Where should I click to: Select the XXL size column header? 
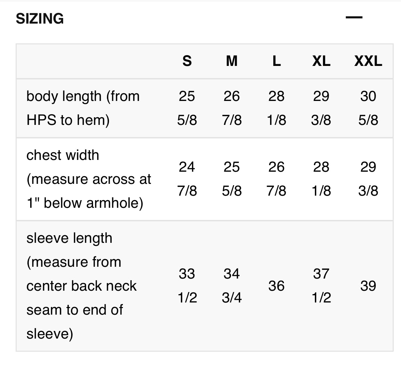[x=368, y=61]
